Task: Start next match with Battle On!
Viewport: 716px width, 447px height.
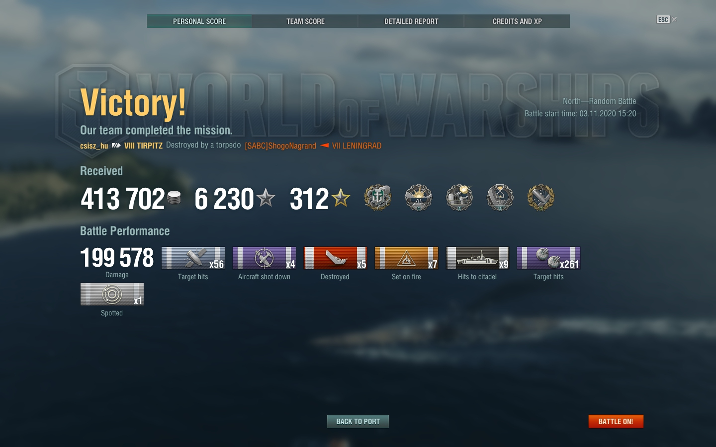Action: (616, 421)
